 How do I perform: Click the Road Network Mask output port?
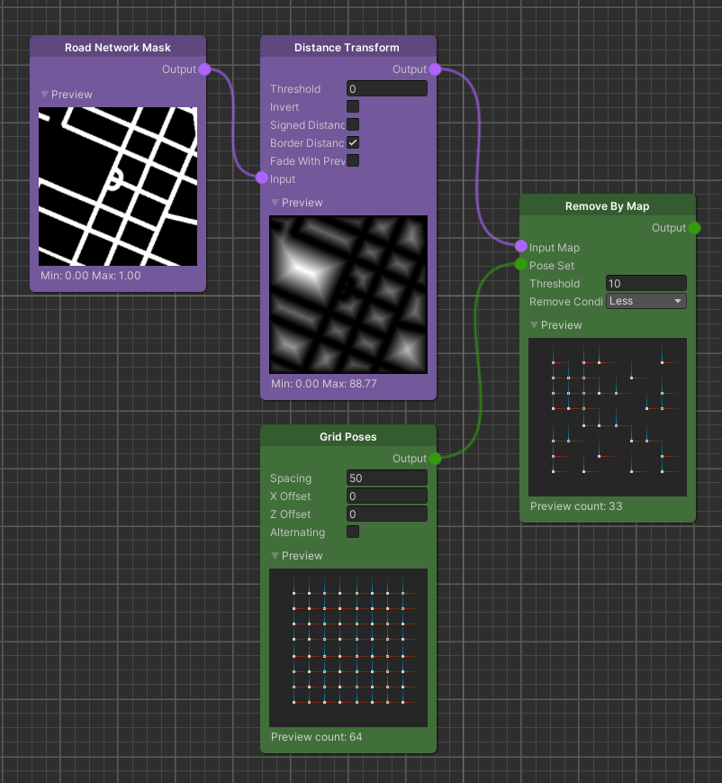[x=204, y=69]
